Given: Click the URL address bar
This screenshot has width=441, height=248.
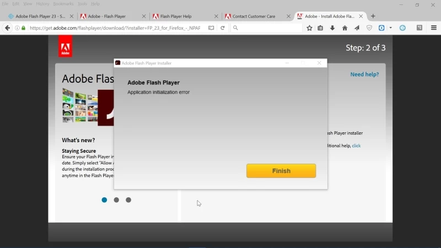Looking at the screenshot, I should (115, 28).
